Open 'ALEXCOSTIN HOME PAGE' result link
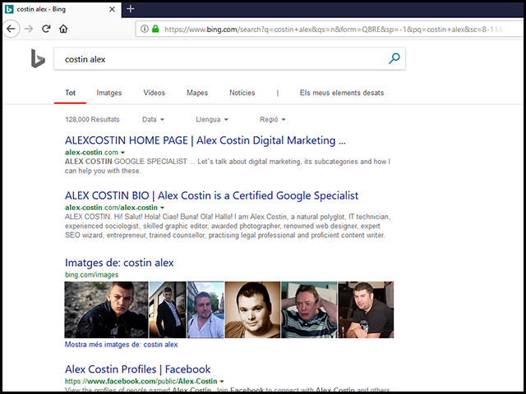The image size is (526, 394). (205, 140)
